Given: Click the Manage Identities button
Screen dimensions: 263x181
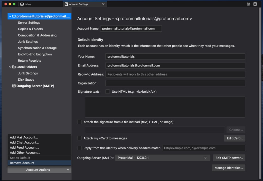Looking at the screenshot, I should [228, 168].
